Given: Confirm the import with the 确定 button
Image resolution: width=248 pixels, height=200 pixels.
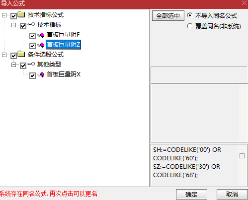Looking at the screenshot, I should [x=191, y=194].
